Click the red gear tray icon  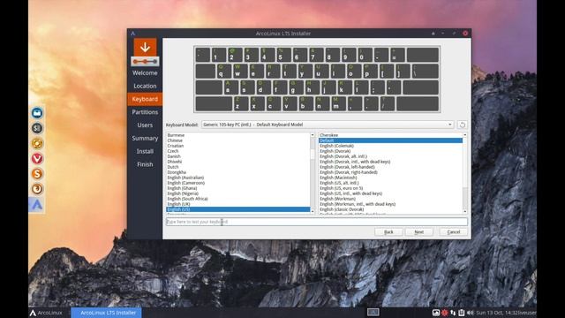click(x=445, y=313)
